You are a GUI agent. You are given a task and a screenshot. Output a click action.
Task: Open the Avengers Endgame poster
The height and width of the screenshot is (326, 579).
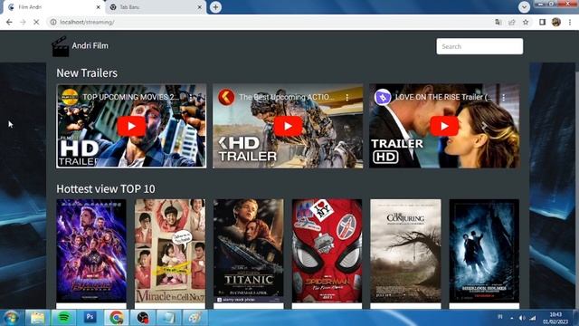coord(91,251)
